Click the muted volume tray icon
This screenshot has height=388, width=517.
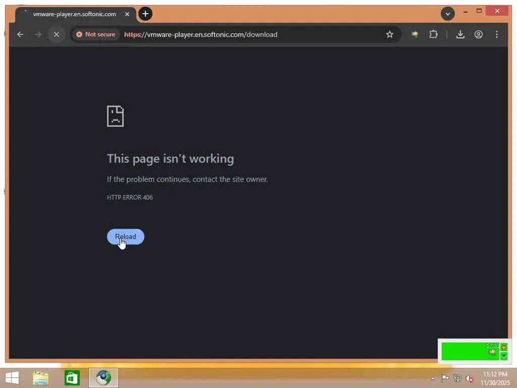[469, 378]
